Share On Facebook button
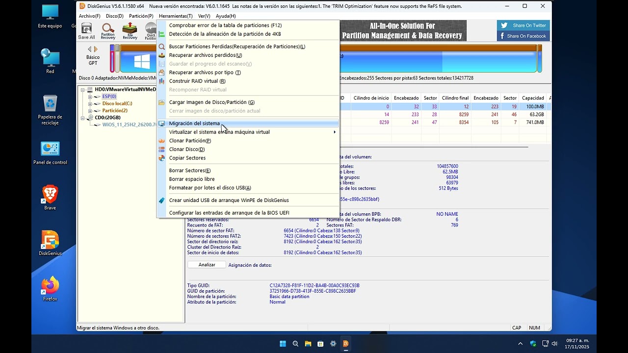The image size is (628, 353). click(x=523, y=36)
